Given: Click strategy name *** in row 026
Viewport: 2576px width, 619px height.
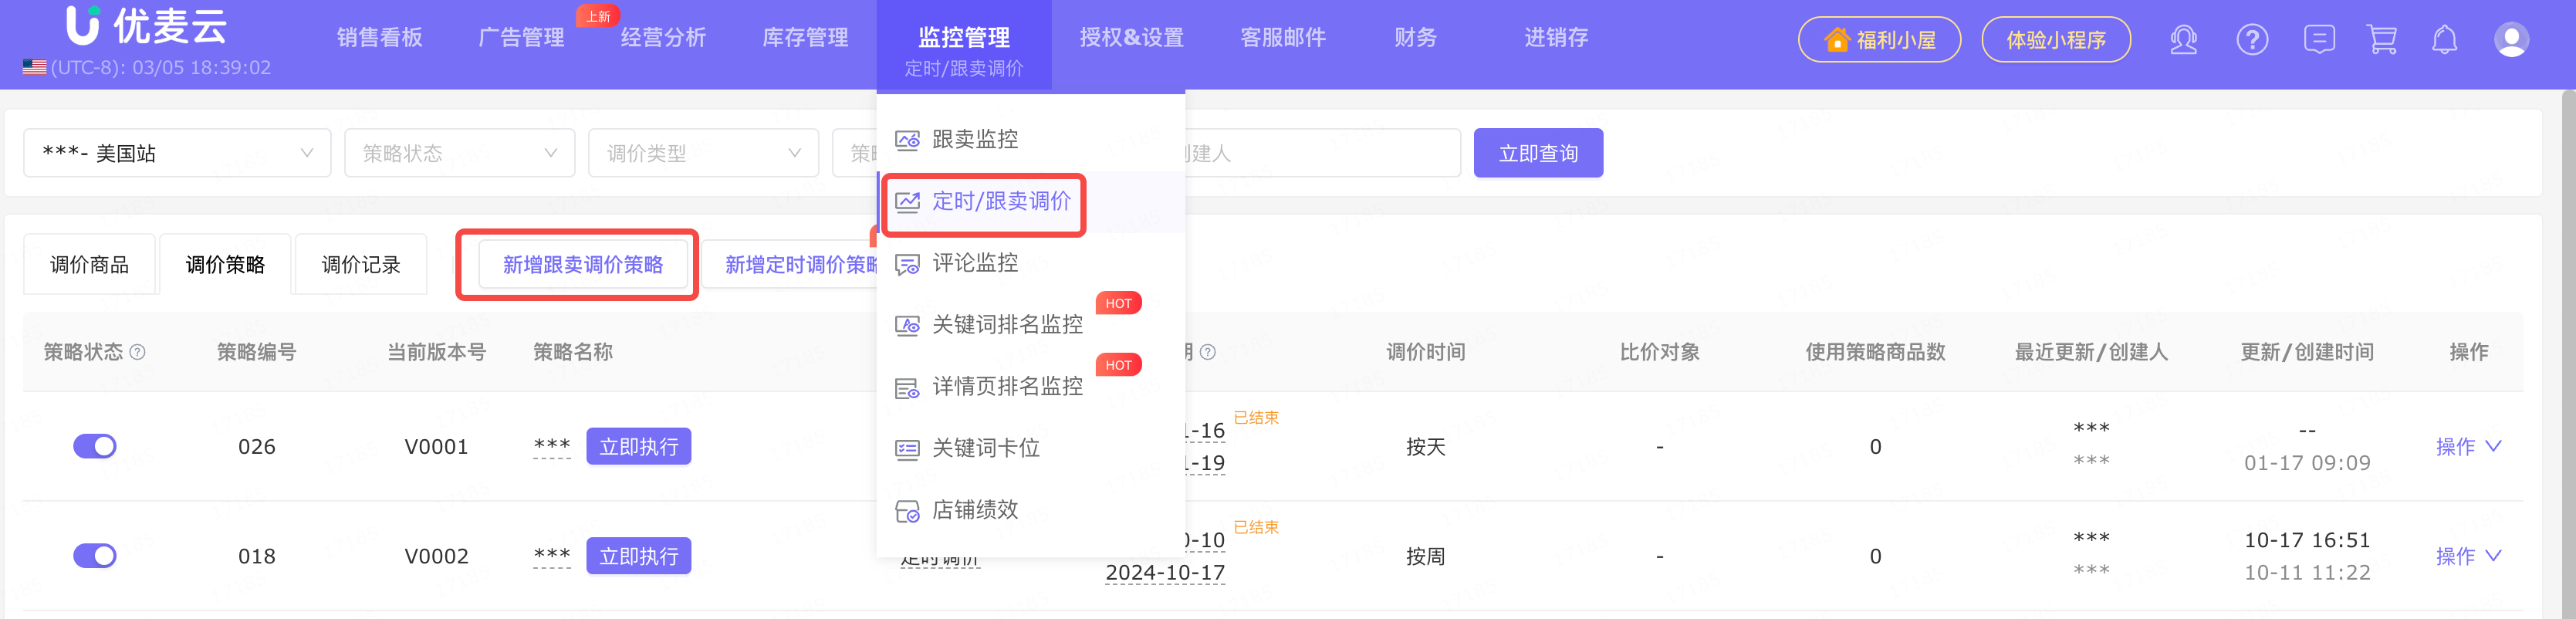Looking at the screenshot, I should pyautogui.click(x=552, y=446).
